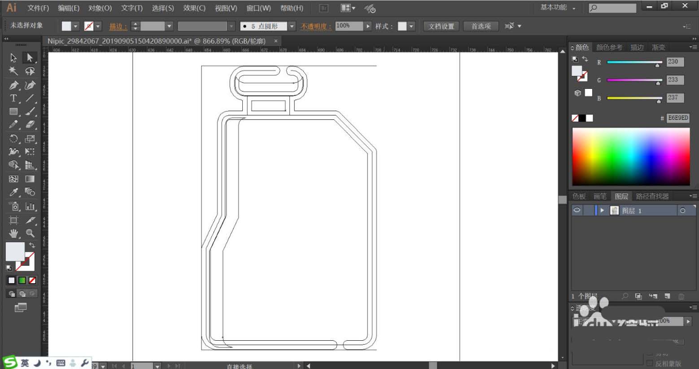Switch to Draw Behind mode
This screenshot has width=699, height=369.
(22, 294)
